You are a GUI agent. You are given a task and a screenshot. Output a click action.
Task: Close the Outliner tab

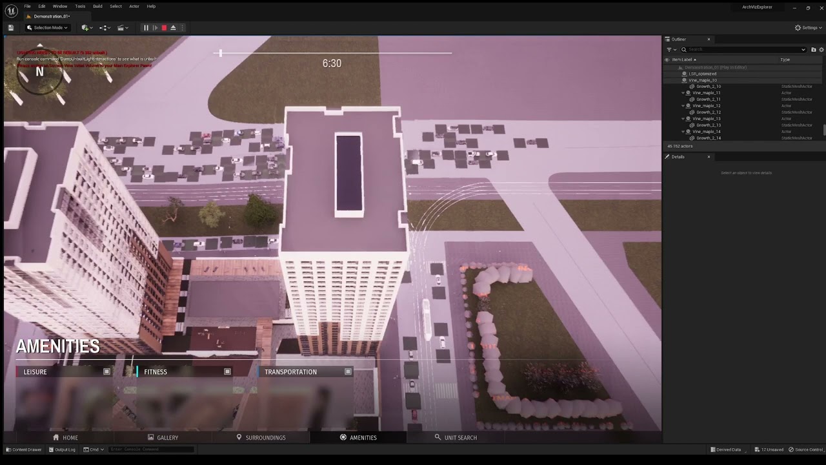tap(709, 39)
